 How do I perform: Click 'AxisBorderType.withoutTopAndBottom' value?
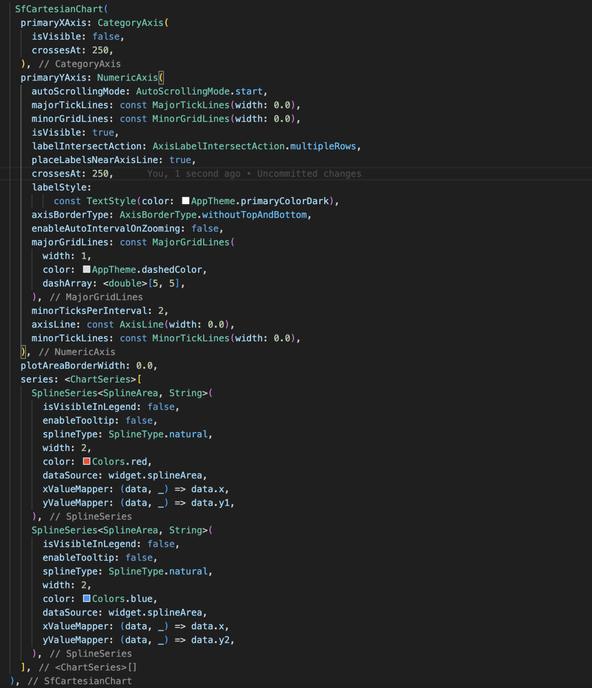pyautogui.click(x=213, y=215)
